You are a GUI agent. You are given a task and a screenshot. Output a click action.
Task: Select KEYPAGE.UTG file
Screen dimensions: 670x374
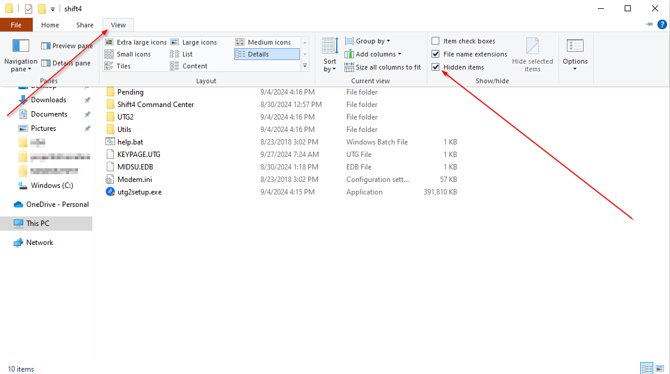pos(138,155)
